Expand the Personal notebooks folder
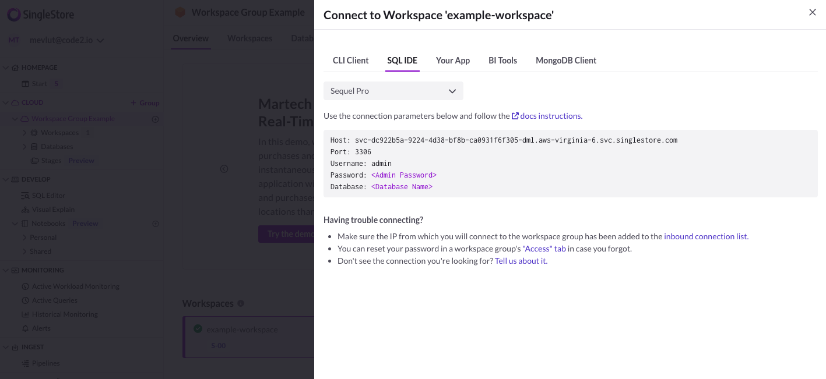The image size is (826, 379). point(24,238)
